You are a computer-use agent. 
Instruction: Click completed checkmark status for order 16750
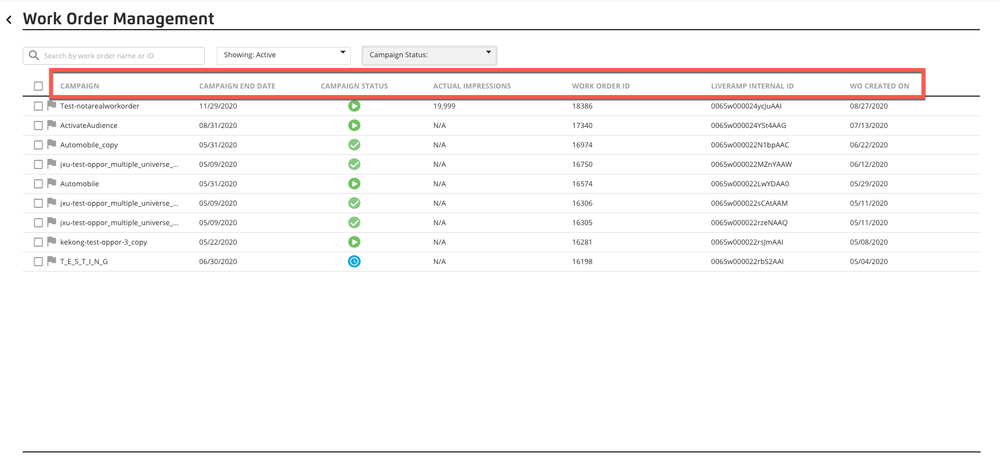point(354,164)
